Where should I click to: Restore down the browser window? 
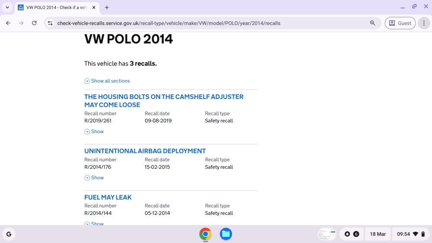(x=414, y=6)
